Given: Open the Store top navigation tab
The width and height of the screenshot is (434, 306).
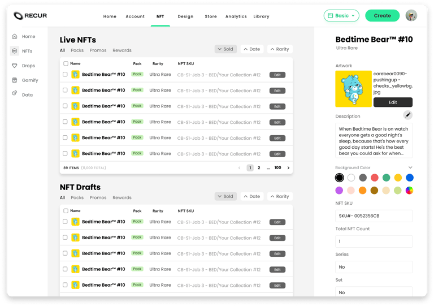Looking at the screenshot, I should coord(211,16).
